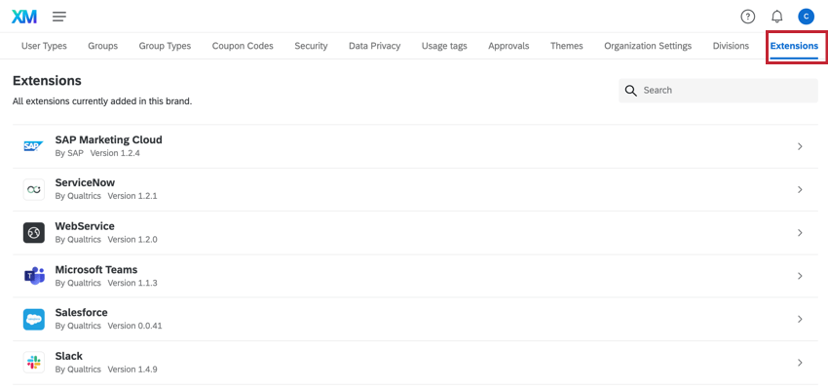828x390 pixels.
Task: Click the Salesforce cloud icon
Action: [x=34, y=319]
